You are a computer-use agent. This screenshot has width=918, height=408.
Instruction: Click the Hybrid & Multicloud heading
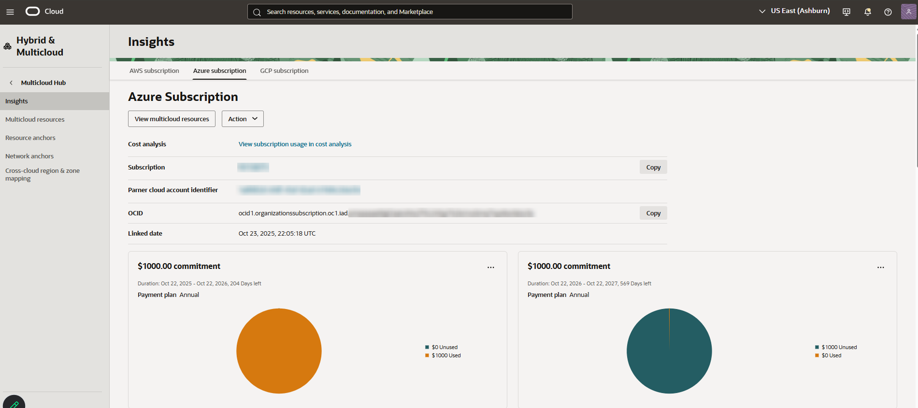point(40,46)
